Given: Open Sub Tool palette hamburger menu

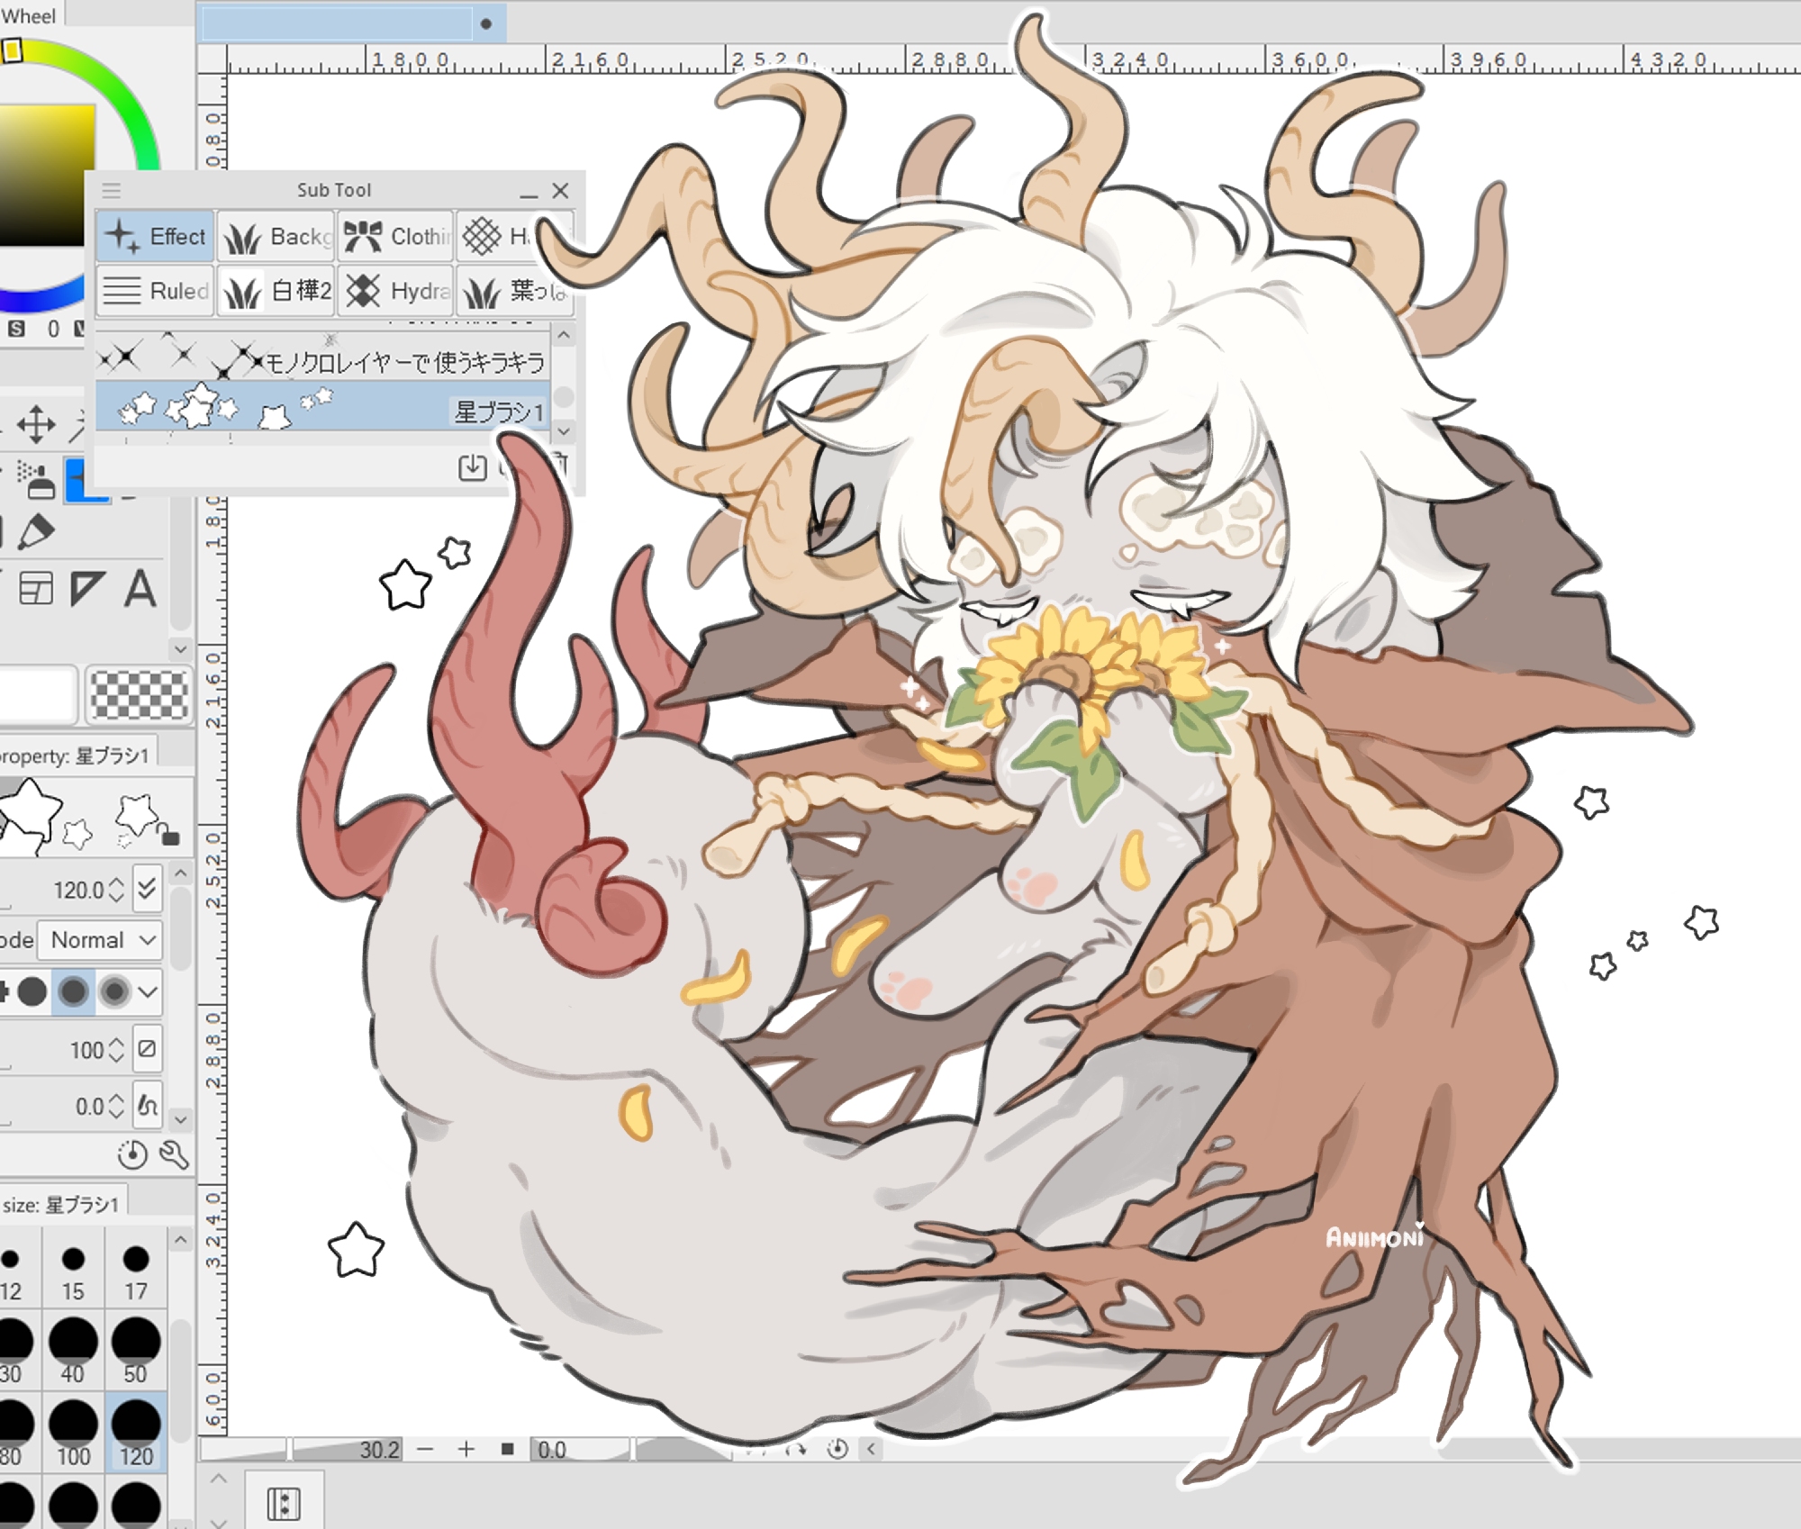Looking at the screenshot, I should [112, 190].
